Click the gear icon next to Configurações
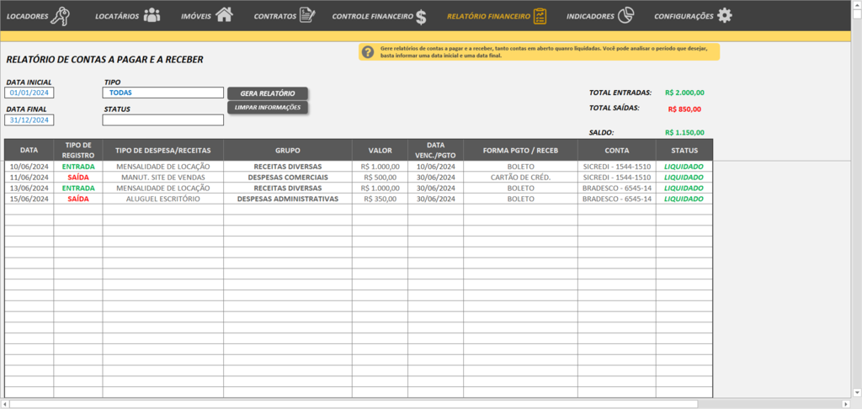The height and width of the screenshot is (409, 862). click(725, 15)
